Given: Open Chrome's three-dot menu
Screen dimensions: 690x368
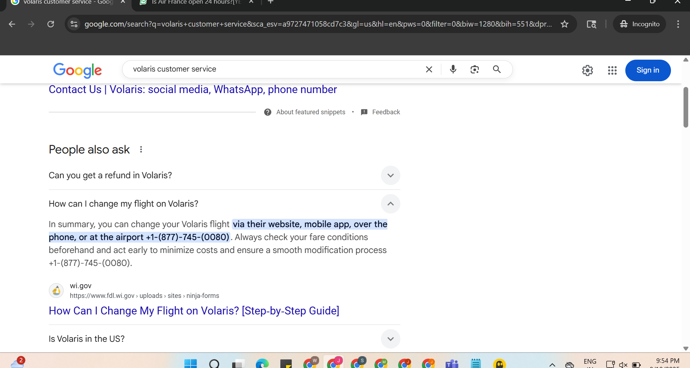Looking at the screenshot, I should (678, 24).
